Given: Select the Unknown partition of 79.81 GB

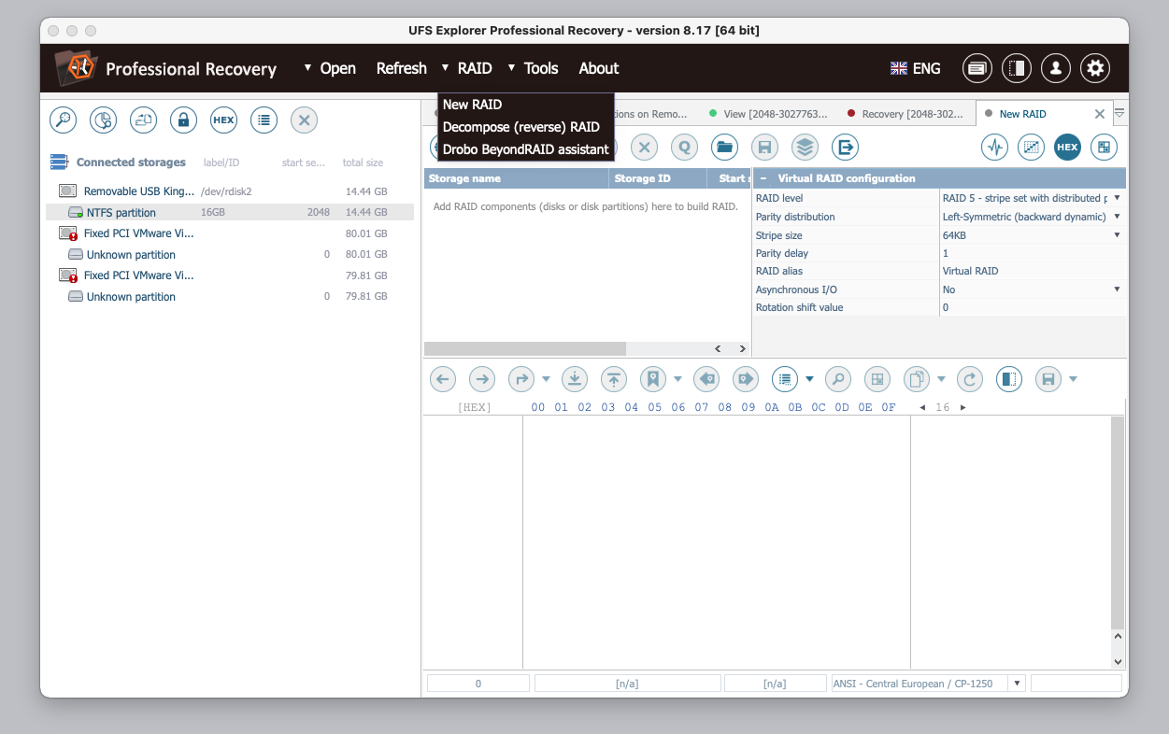Looking at the screenshot, I should pyautogui.click(x=230, y=297).
